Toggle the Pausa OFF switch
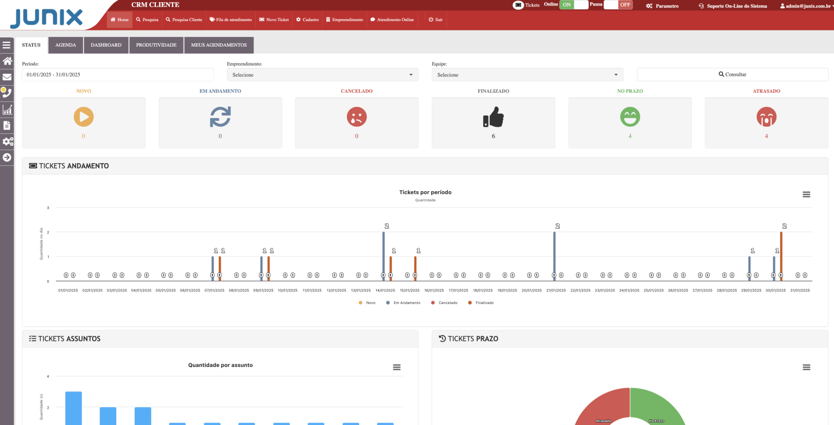 [x=618, y=5]
